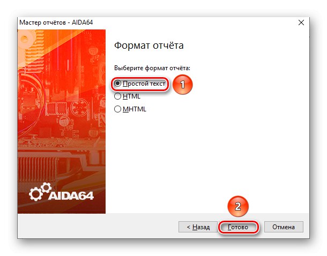Click the Простой текст label text
Viewport: 327px width, 256px height.
[144, 84]
